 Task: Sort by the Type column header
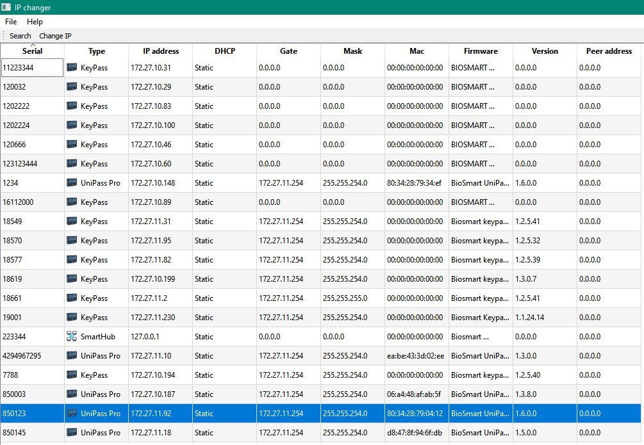coord(97,51)
